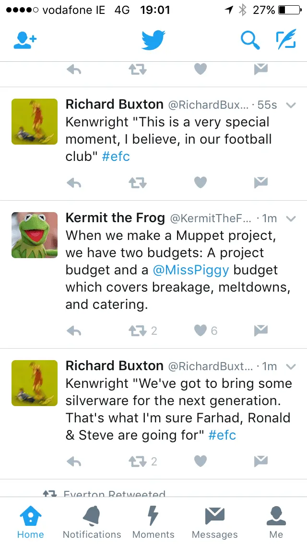Open the Moments tab
307x544 pixels.
[x=153, y=521]
